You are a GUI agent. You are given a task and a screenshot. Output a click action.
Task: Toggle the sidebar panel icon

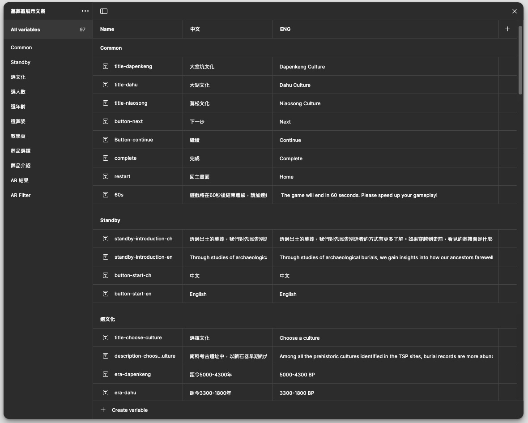coord(104,11)
